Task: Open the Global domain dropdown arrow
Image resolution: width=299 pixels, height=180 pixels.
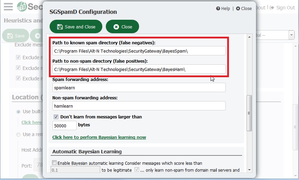Action: pyautogui.click(x=291, y=35)
